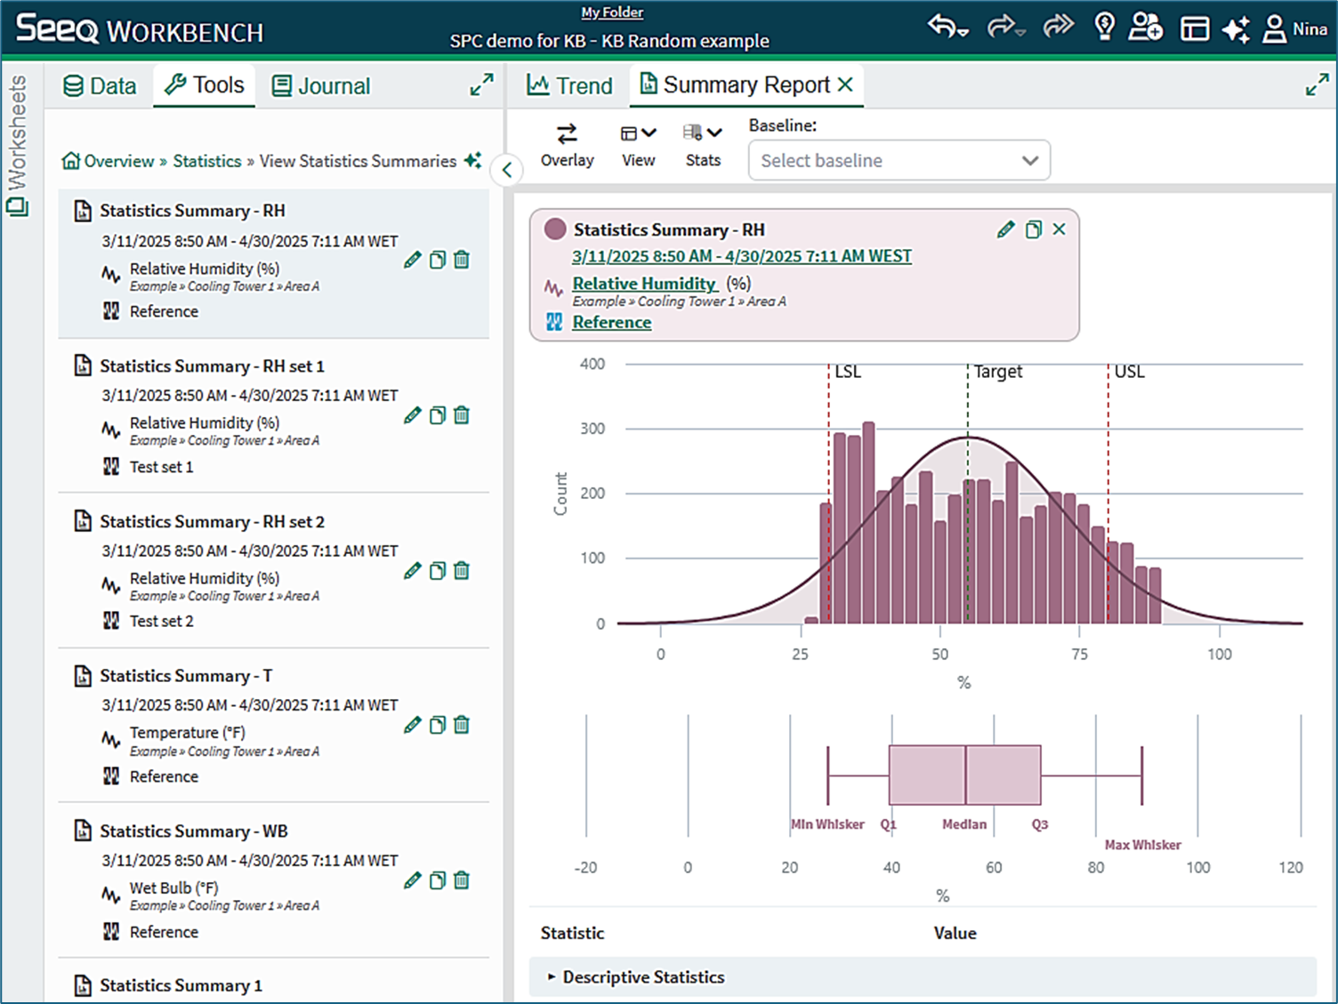Screen dimensions: 1338x1004
Task: Click the Test set 1 condition label
Action: pos(161,467)
